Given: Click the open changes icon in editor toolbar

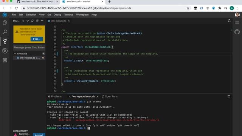Looking at the screenshot, I should tap(229, 21).
